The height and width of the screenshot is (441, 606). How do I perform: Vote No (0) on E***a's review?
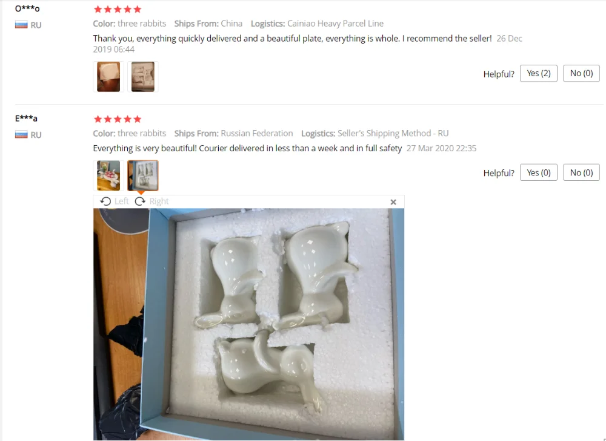[581, 172]
